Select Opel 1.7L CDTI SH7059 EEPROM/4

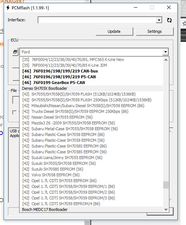pos(91,204)
